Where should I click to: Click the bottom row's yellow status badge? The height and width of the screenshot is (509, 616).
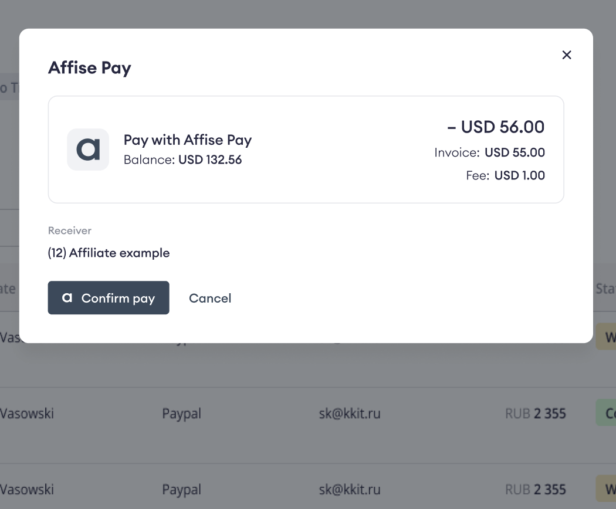point(607,489)
